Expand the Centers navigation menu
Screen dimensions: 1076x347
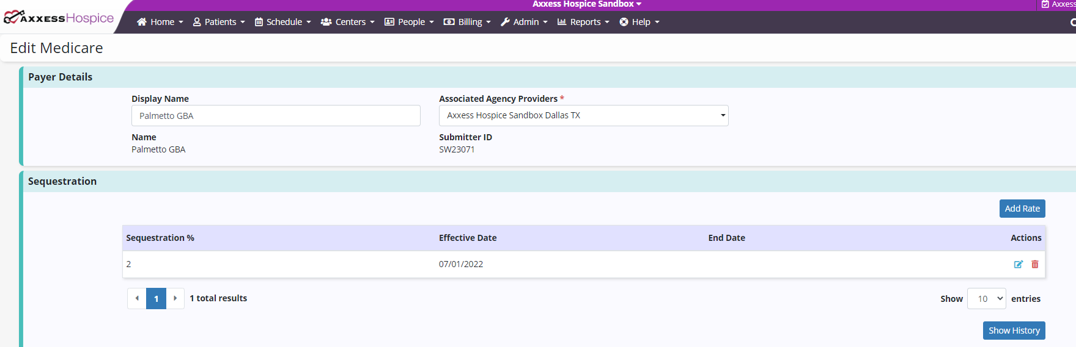tap(348, 22)
